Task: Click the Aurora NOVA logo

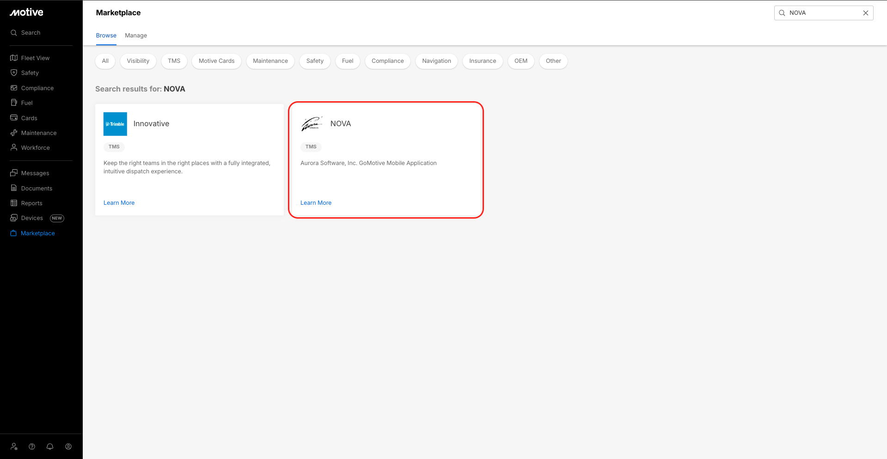Action: tap(312, 124)
